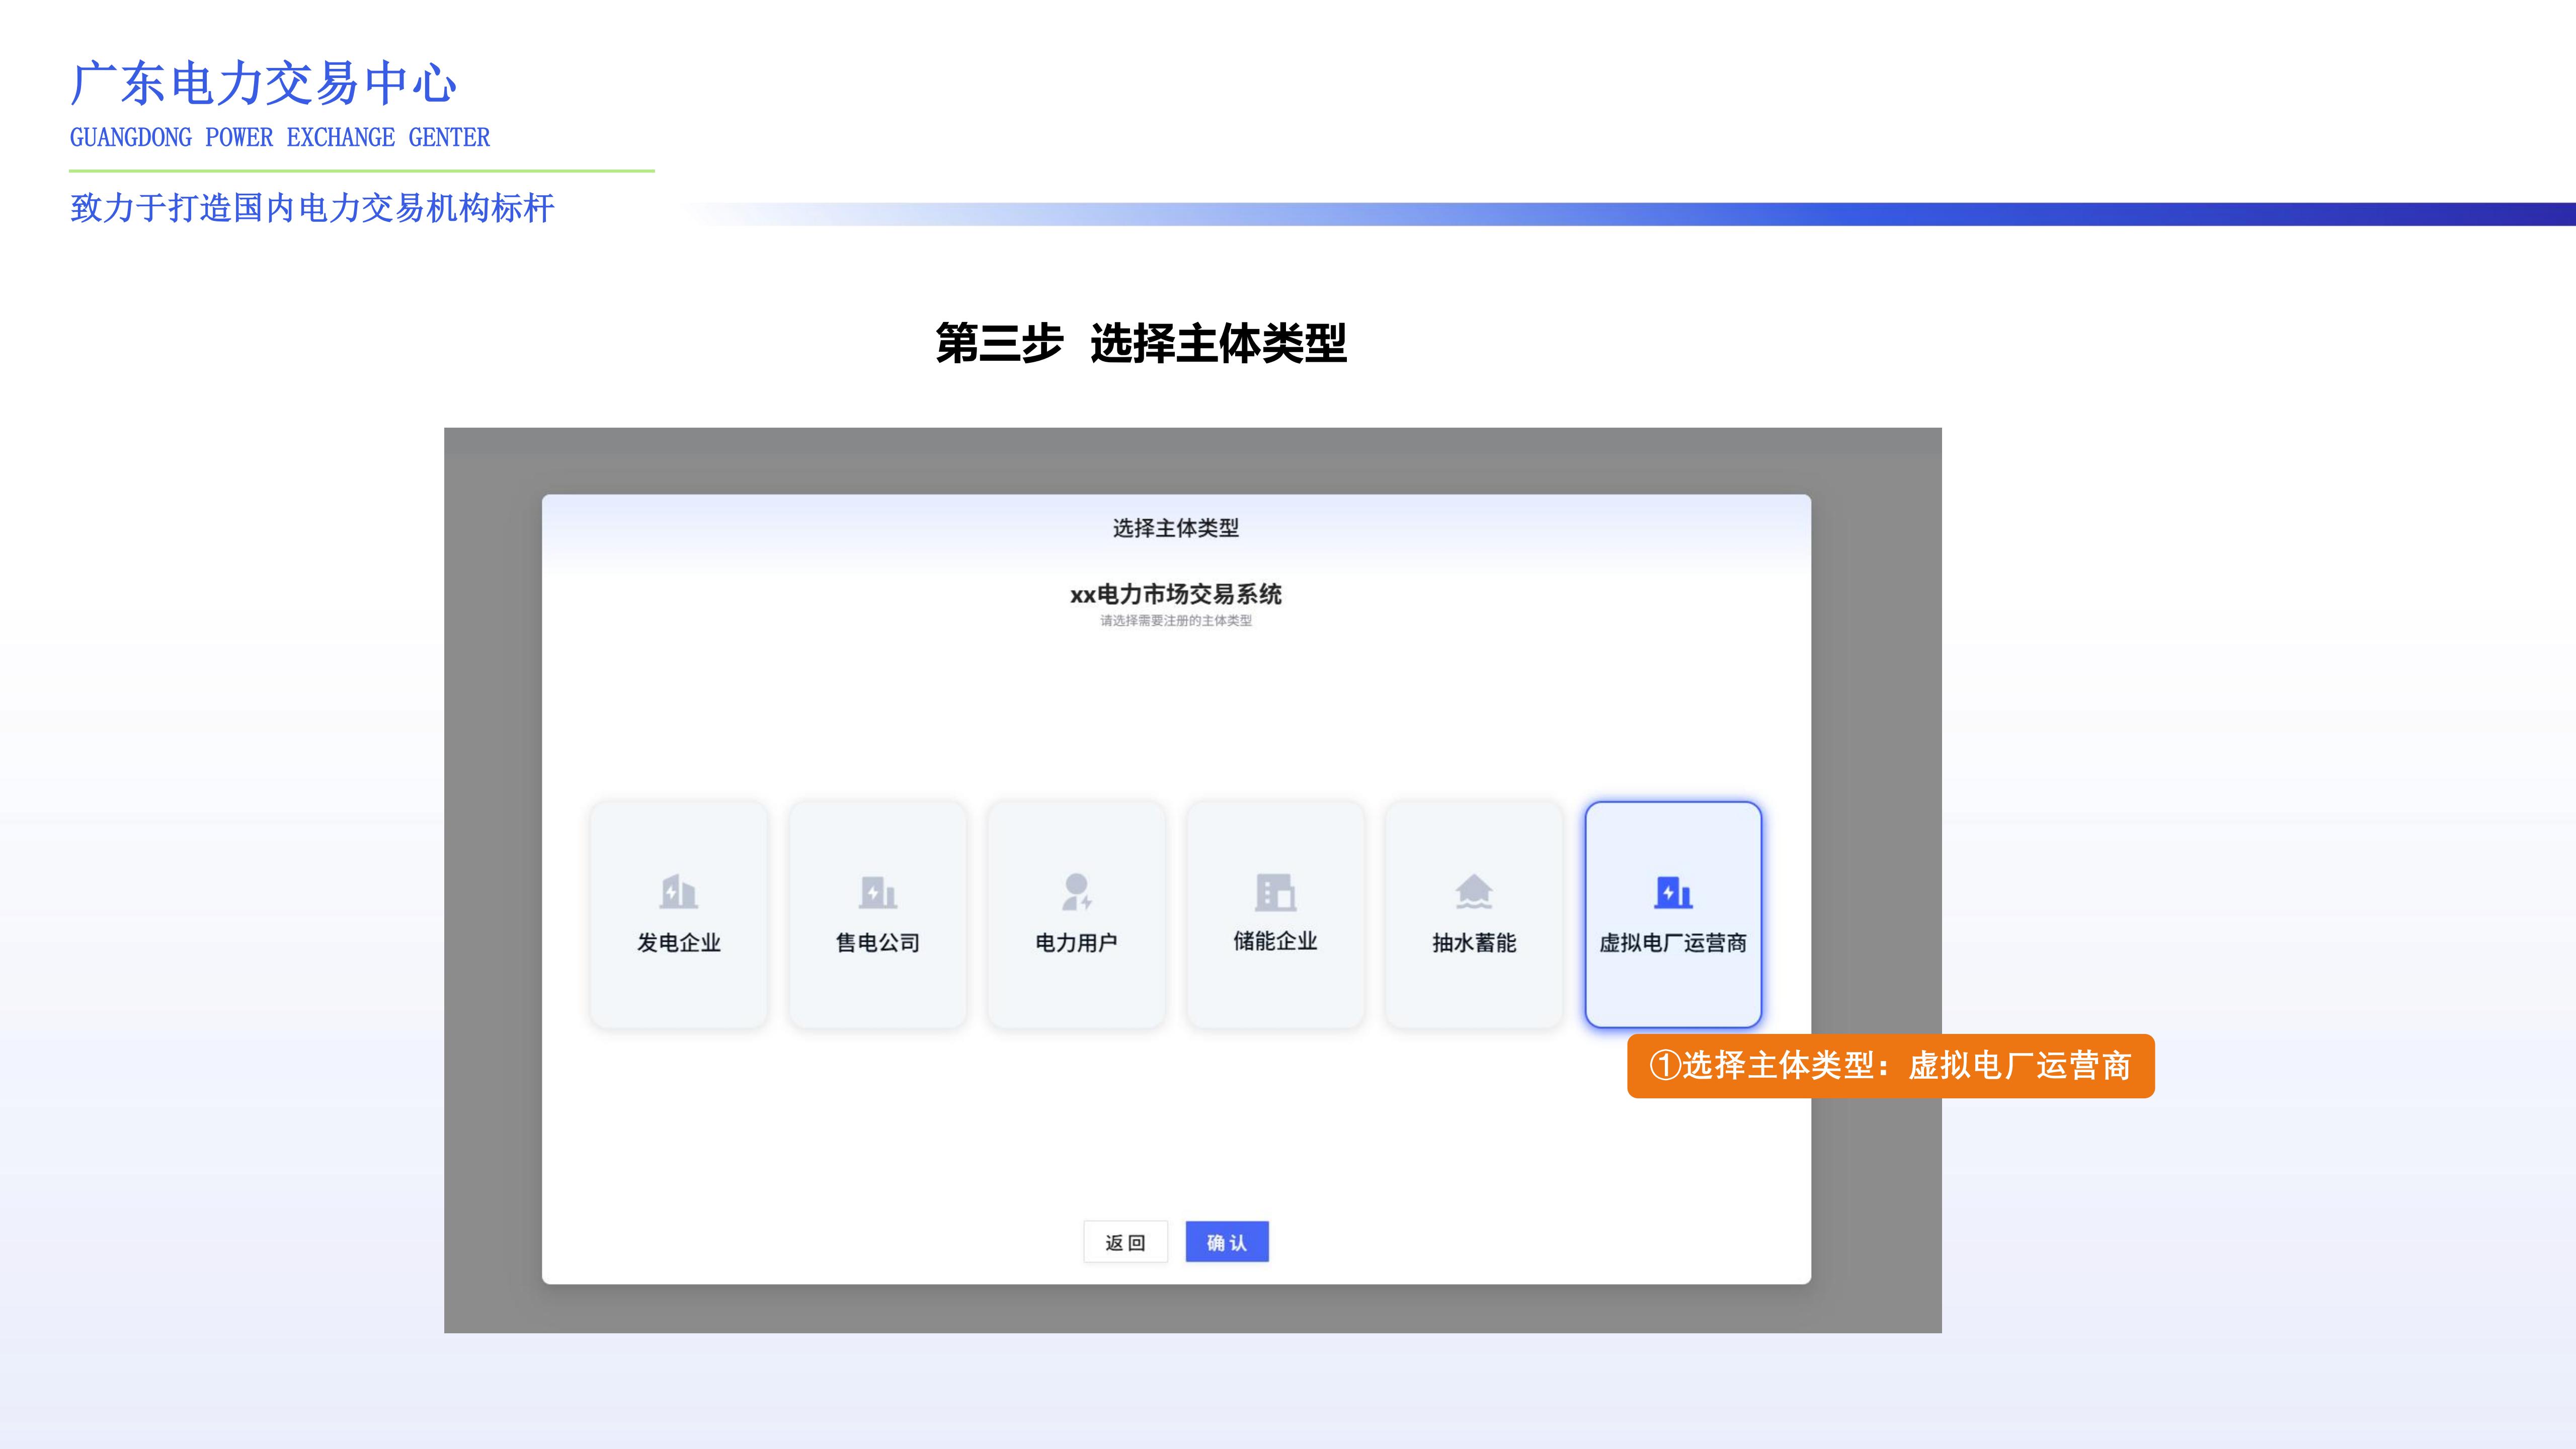
Task: Click the 广东电力交易中心 logo text
Action: (x=262, y=86)
